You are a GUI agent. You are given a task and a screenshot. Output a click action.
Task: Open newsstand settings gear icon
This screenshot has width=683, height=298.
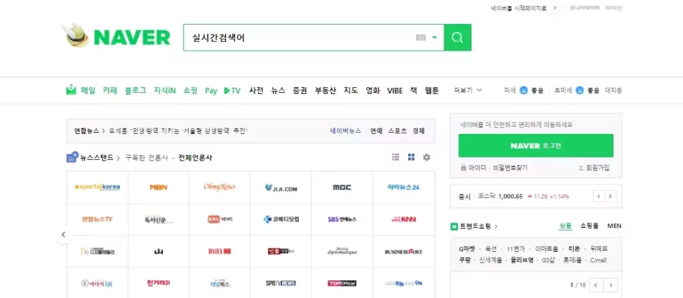pyautogui.click(x=426, y=157)
